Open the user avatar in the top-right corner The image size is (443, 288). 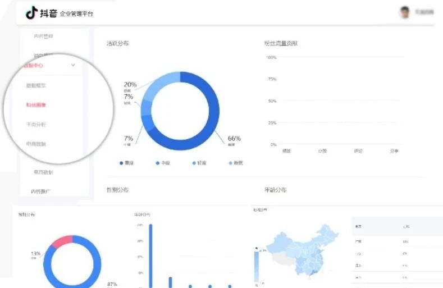pyautogui.click(x=405, y=12)
